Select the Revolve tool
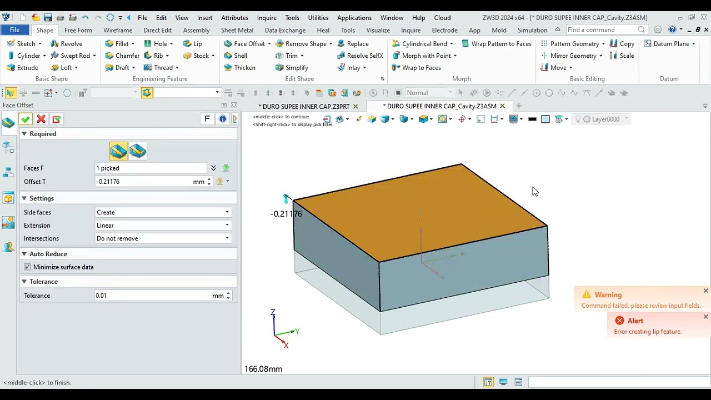Image resolution: width=711 pixels, height=400 pixels. coord(66,43)
